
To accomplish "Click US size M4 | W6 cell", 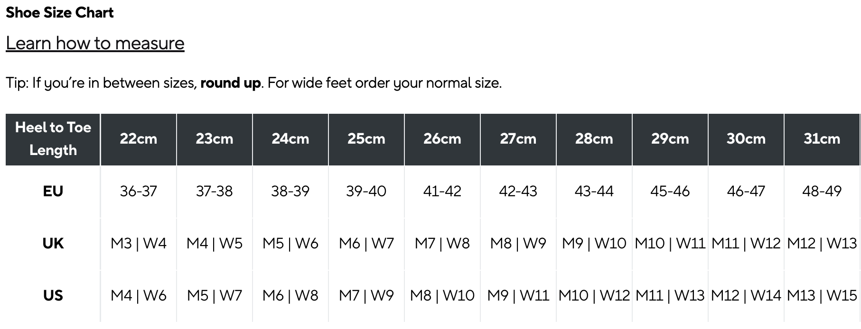I will [x=138, y=295].
